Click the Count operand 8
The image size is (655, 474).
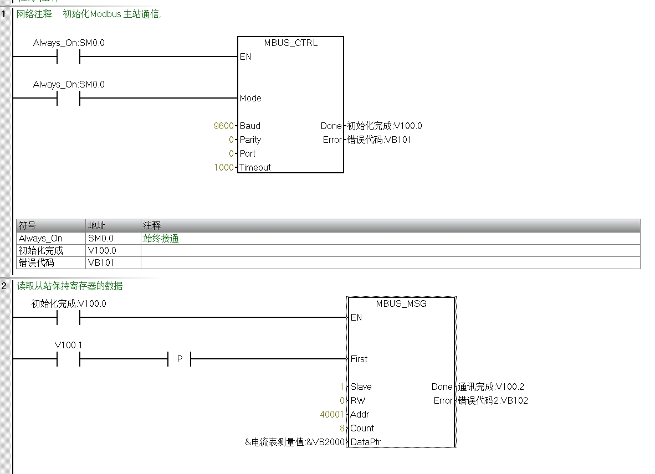pos(342,428)
